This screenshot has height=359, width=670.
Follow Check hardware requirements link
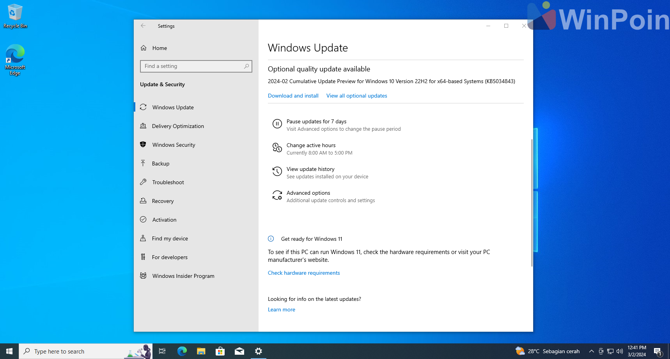pyautogui.click(x=303, y=273)
